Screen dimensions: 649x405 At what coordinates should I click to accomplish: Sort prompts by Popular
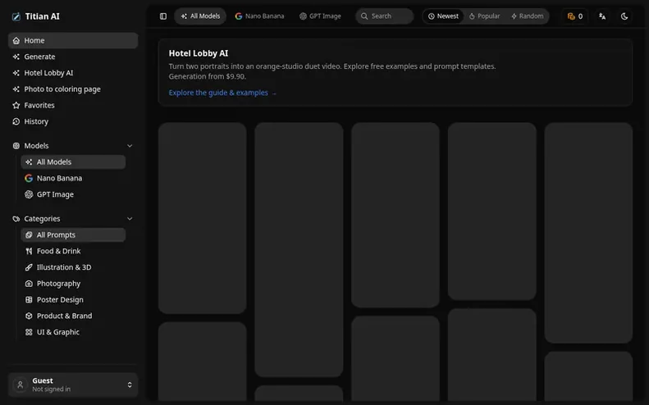pos(484,16)
